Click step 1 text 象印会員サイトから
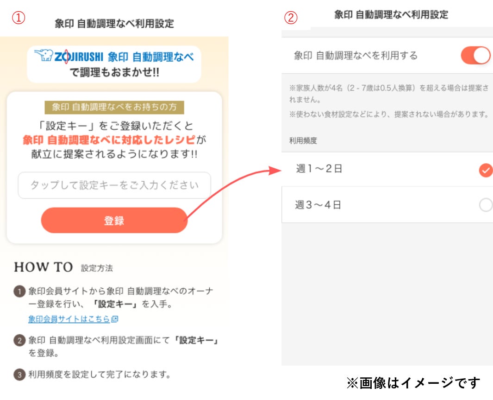Viewport: 493px width, 400px height. point(121,298)
